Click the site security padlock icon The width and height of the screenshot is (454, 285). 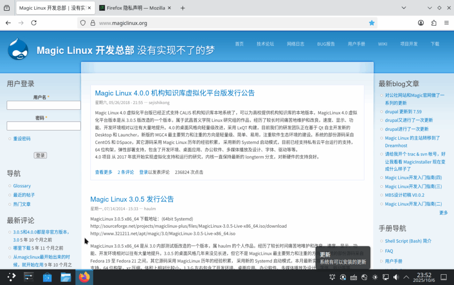[x=92, y=23]
